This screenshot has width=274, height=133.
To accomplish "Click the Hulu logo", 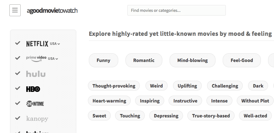I will 36,74.
